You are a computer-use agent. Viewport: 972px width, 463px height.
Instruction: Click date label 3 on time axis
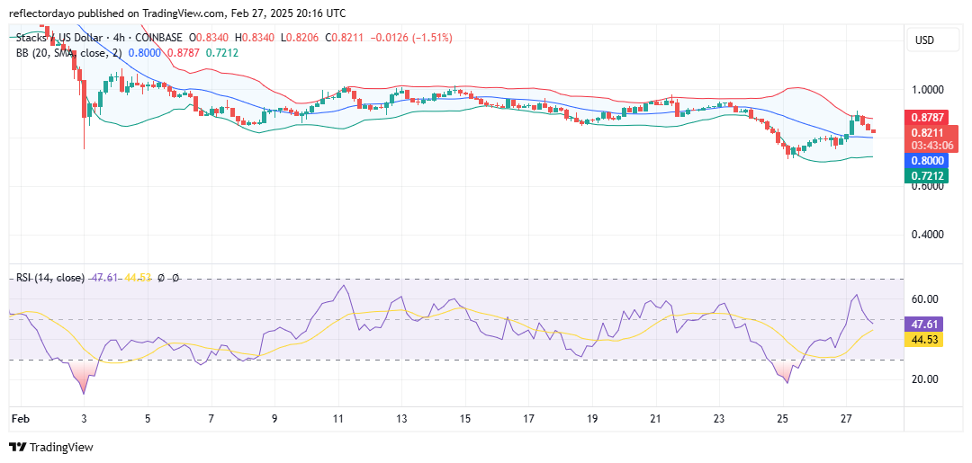pos(84,418)
